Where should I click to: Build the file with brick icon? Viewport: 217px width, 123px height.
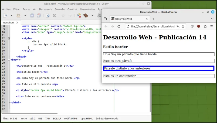point(86,15)
